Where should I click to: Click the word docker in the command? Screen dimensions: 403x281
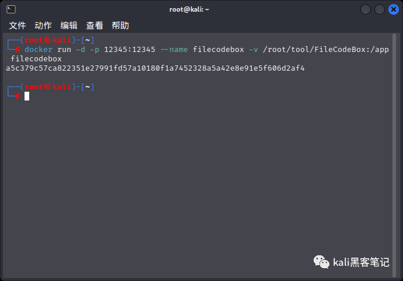click(x=39, y=49)
